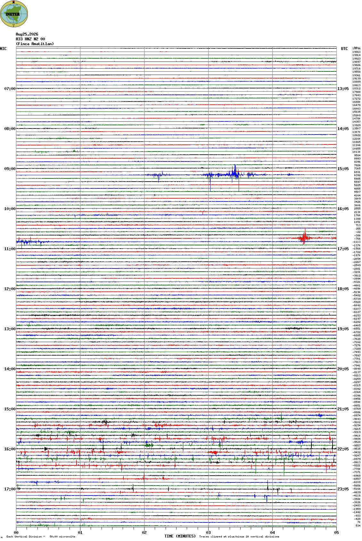Click the 09:00 local time label
Image resolution: width=362 pixels, height=541 pixels.
click(10, 169)
